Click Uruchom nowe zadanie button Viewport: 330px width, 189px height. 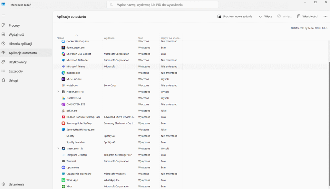point(235,16)
